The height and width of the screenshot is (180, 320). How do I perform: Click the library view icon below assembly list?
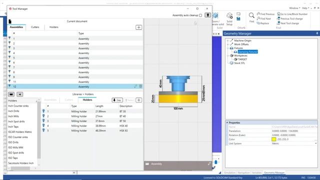click(x=11, y=94)
